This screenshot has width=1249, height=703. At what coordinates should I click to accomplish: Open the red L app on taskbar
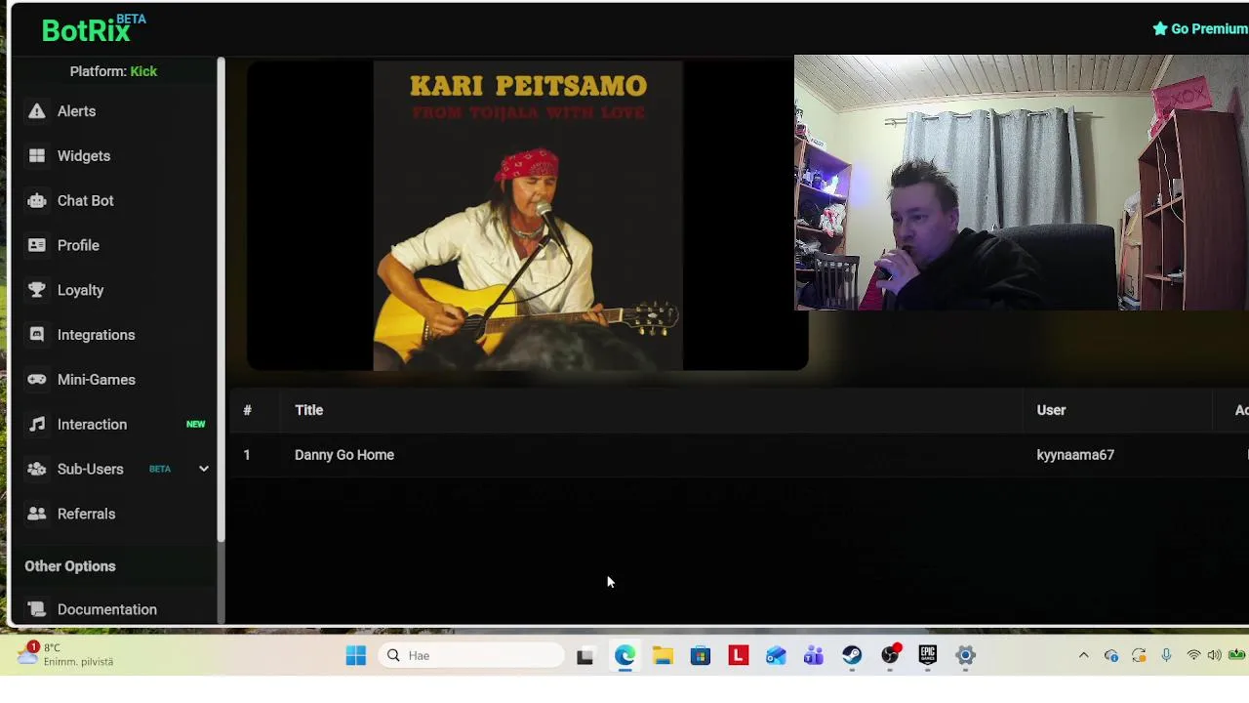[x=738, y=656]
